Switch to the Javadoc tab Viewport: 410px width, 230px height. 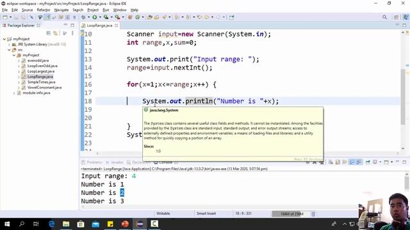tap(115, 162)
